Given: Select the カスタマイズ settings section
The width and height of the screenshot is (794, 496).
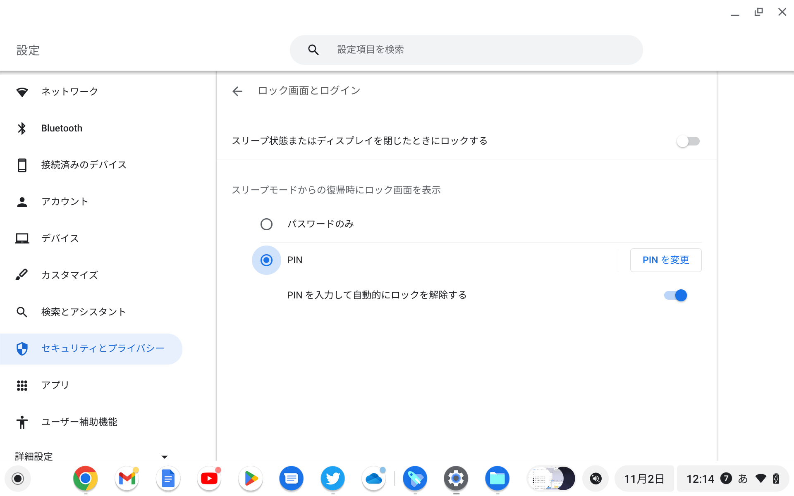Looking at the screenshot, I should coord(69,275).
